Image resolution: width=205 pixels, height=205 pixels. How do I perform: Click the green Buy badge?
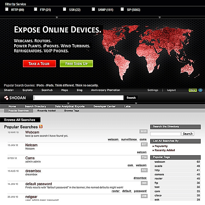[193, 90]
